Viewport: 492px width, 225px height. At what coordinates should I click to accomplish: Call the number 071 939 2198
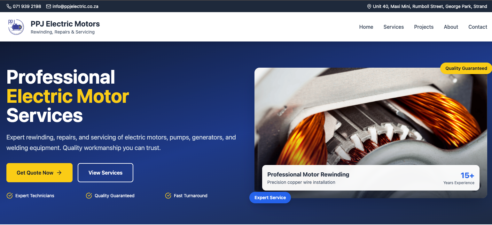point(27,6)
